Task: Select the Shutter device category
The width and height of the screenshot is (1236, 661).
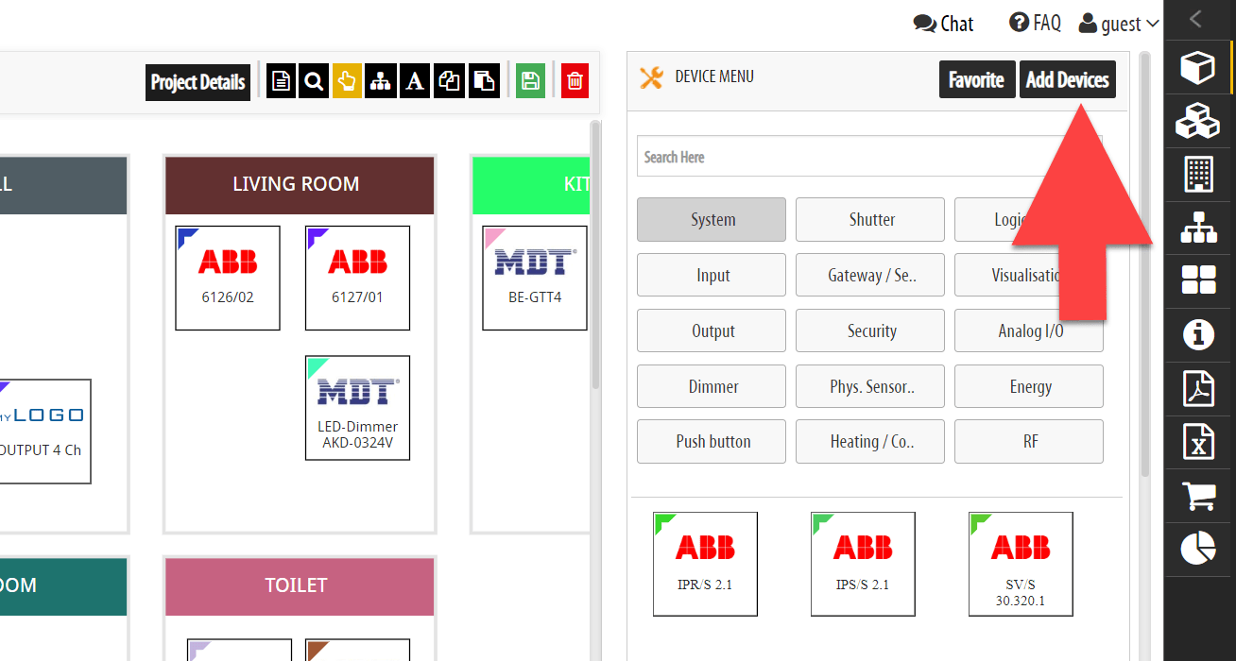Action: (870, 220)
